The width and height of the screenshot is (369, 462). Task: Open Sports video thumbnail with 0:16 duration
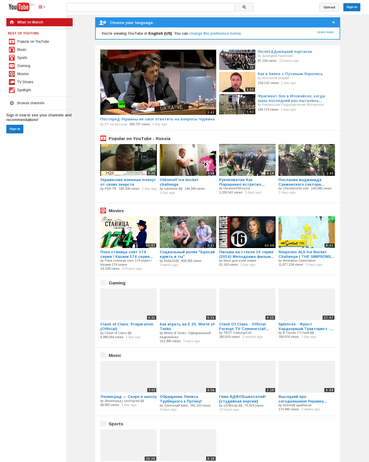[188, 445]
